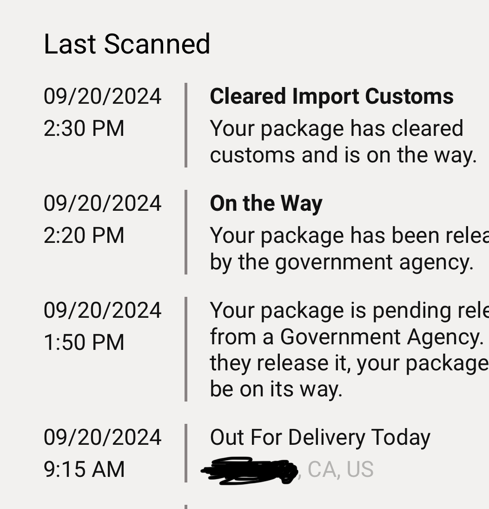489x509 pixels.
Task: Click the cleared customs description text
Action: [x=343, y=141]
